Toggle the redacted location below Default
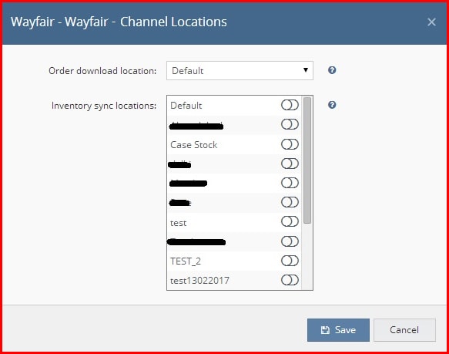 [x=290, y=124]
